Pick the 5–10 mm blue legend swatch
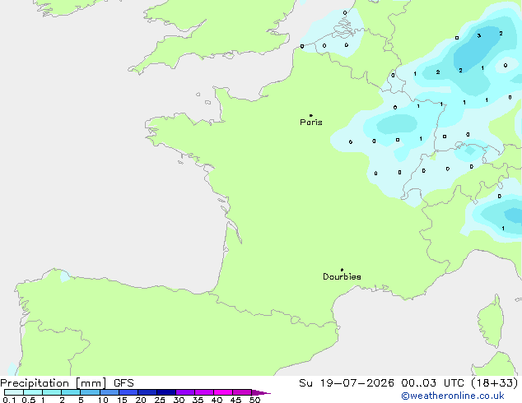The width and height of the screenshot is (522, 403). (90, 392)
